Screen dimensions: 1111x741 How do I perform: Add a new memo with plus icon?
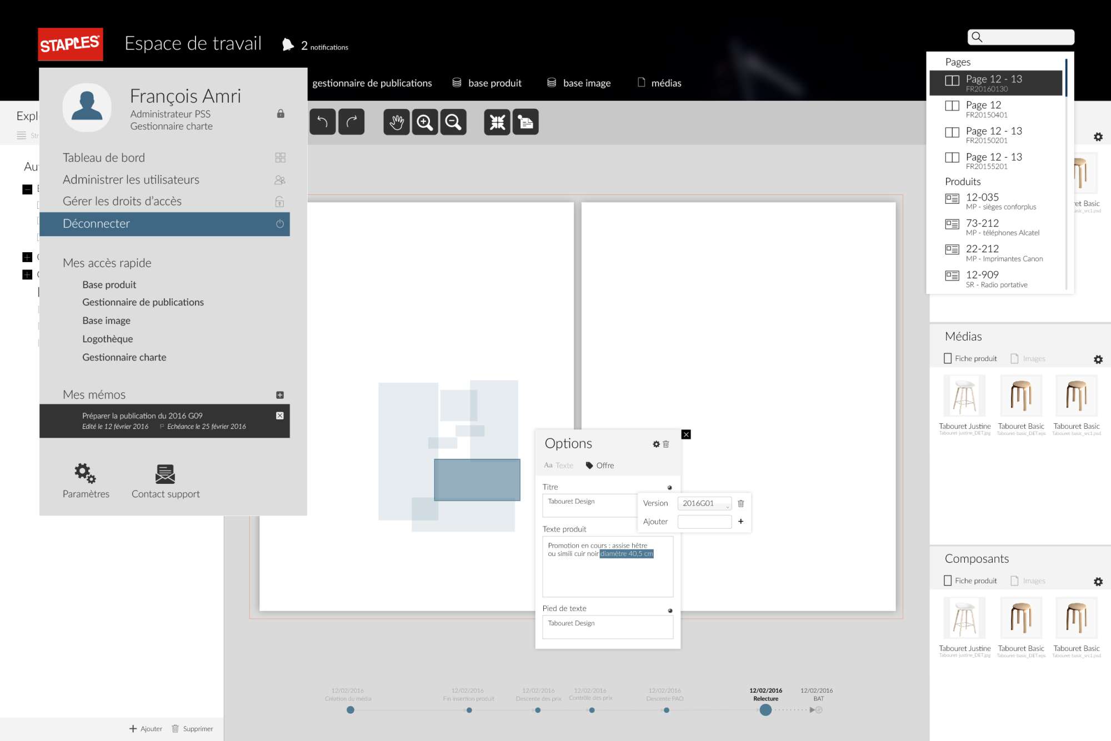[279, 395]
